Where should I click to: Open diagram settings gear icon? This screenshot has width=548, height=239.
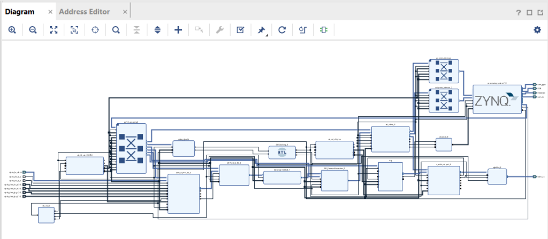[x=537, y=30]
